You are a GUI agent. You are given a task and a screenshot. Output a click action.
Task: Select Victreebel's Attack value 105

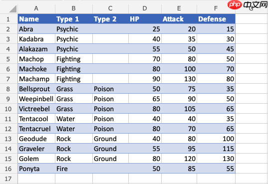tap(179, 109)
